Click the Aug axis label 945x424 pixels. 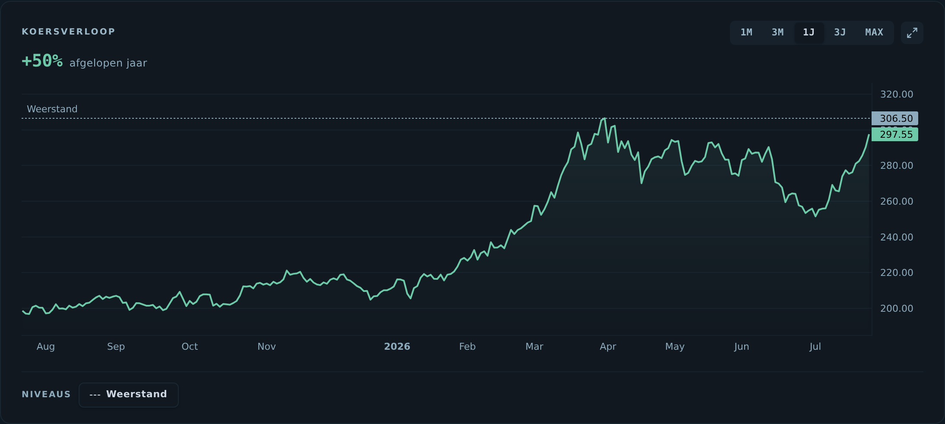(46, 347)
